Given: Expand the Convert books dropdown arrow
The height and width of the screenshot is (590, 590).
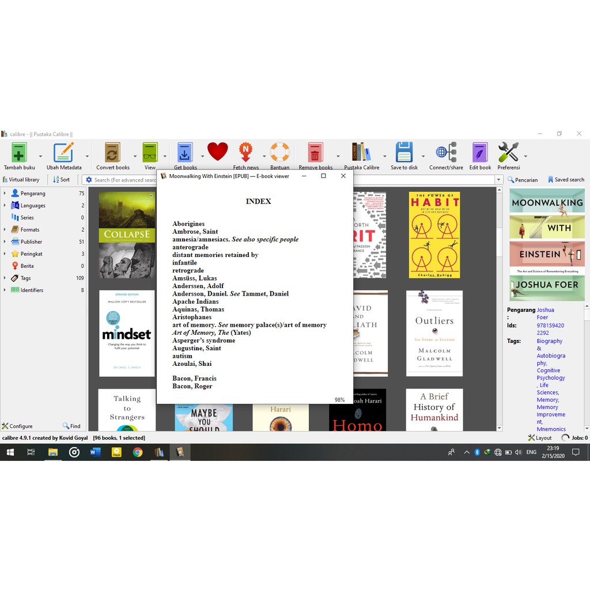Looking at the screenshot, I should [x=135, y=156].
